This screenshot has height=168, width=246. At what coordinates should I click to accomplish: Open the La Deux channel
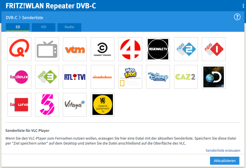pyautogui.click(x=19, y=77)
